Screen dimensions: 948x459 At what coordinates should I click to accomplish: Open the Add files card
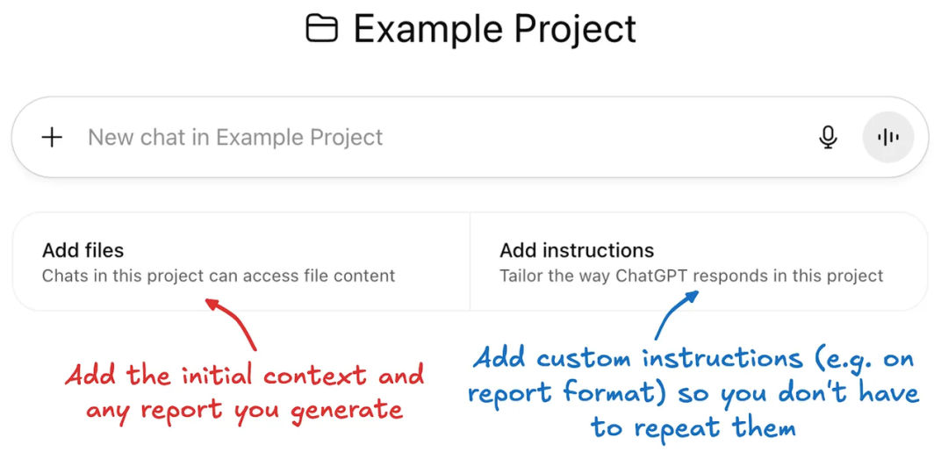[x=241, y=262]
